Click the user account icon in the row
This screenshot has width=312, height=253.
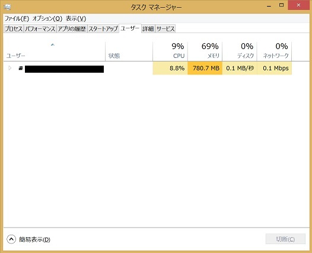pos(21,68)
